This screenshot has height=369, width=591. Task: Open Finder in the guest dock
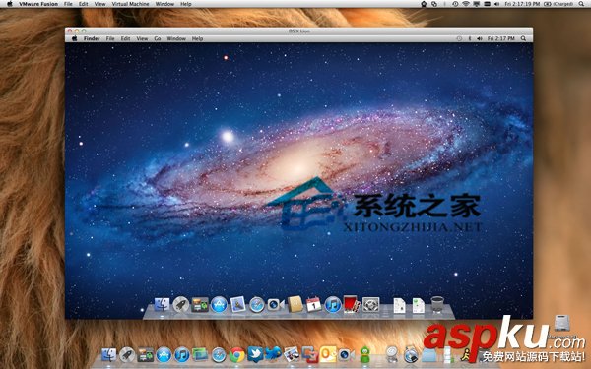click(x=163, y=304)
